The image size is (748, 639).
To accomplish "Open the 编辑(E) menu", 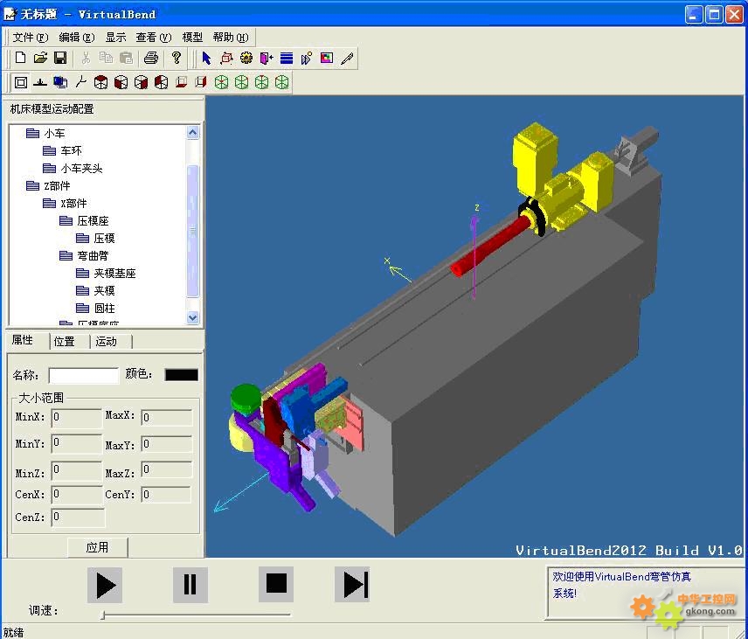I will tap(77, 38).
